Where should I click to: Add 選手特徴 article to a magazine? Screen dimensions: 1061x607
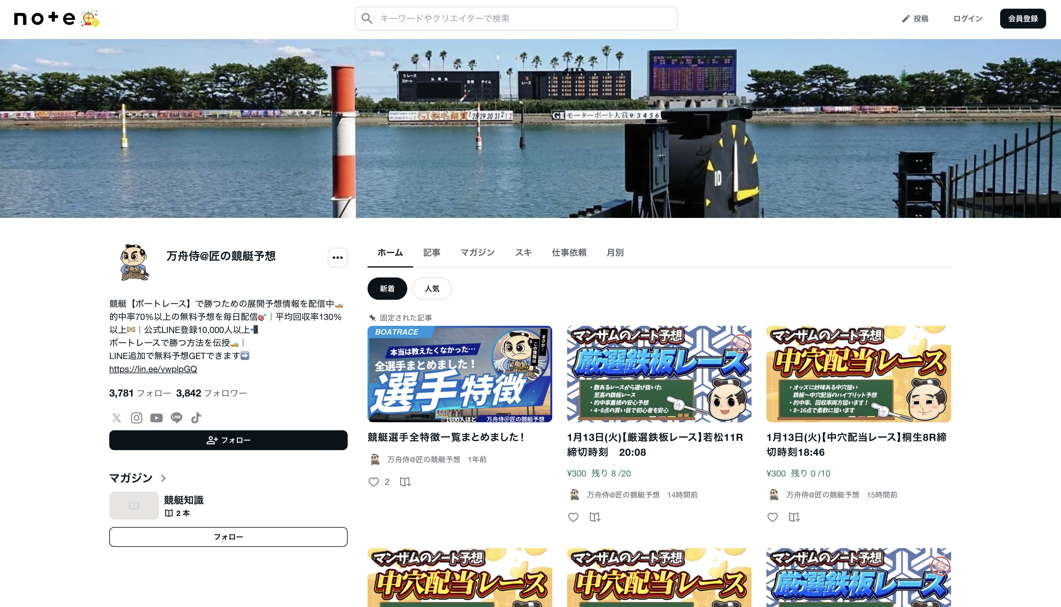(x=405, y=482)
